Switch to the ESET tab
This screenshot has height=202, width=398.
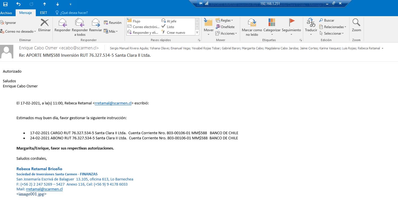tap(43, 13)
